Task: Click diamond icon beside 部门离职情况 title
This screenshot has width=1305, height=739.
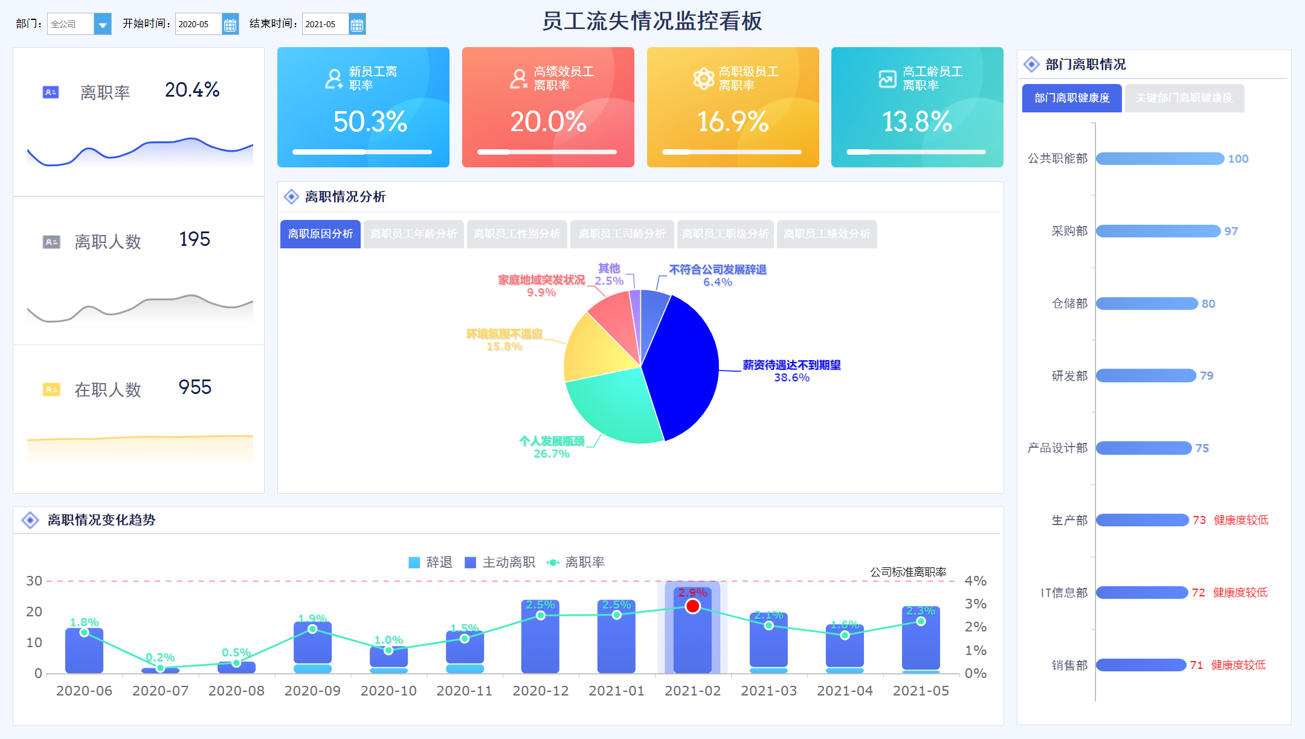Action: click(x=1031, y=64)
